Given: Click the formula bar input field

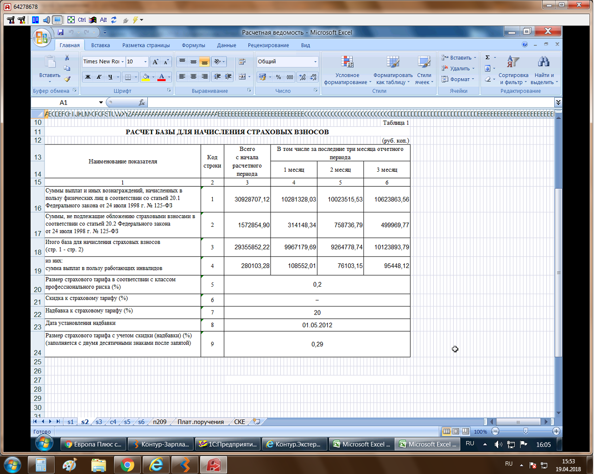Looking at the screenshot, I should coord(350,102).
